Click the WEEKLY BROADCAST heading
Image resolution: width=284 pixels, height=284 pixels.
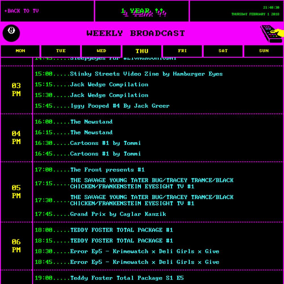coord(136,33)
